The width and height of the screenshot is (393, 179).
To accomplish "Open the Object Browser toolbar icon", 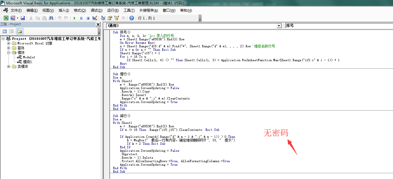I will [x=117, y=18].
